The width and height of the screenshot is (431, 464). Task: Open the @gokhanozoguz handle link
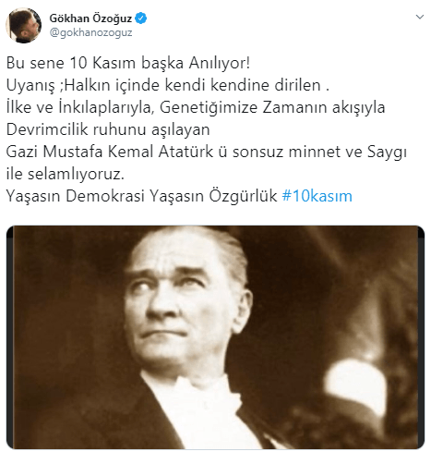click(90, 32)
